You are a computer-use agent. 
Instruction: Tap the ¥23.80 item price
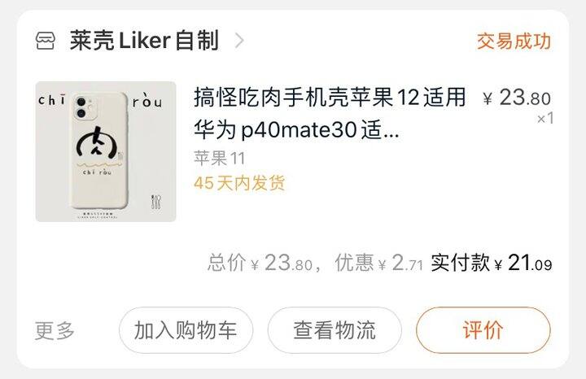tap(517, 98)
